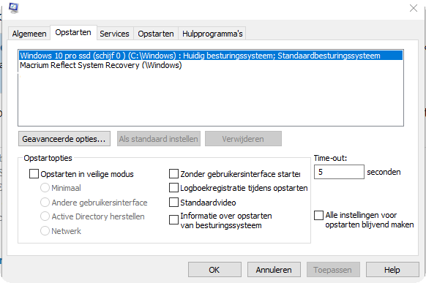
Task: Switch to the Algemeen tab
Action: [x=29, y=34]
